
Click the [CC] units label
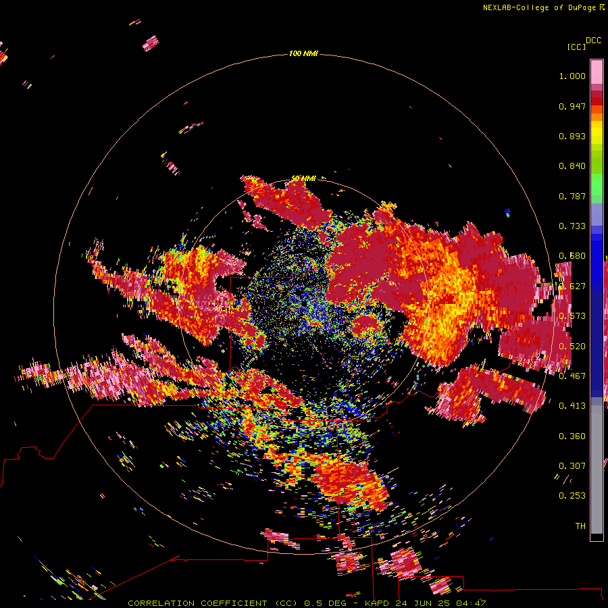(x=576, y=47)
